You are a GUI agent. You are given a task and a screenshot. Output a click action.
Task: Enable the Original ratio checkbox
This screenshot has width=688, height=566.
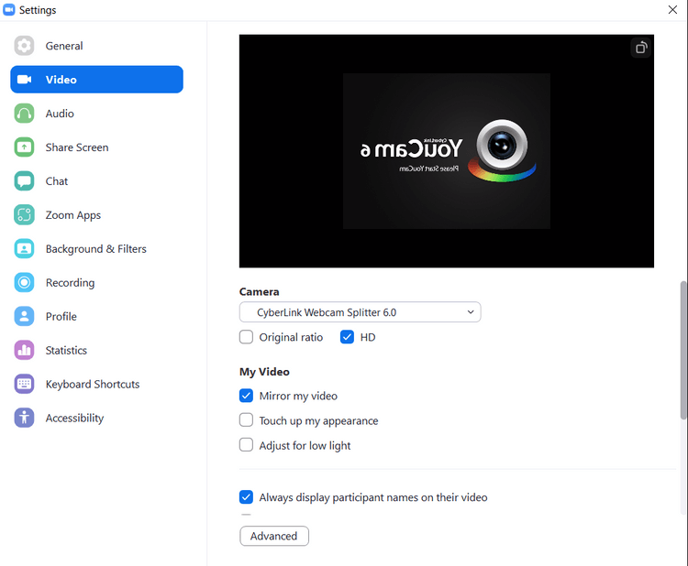(246, 337)
